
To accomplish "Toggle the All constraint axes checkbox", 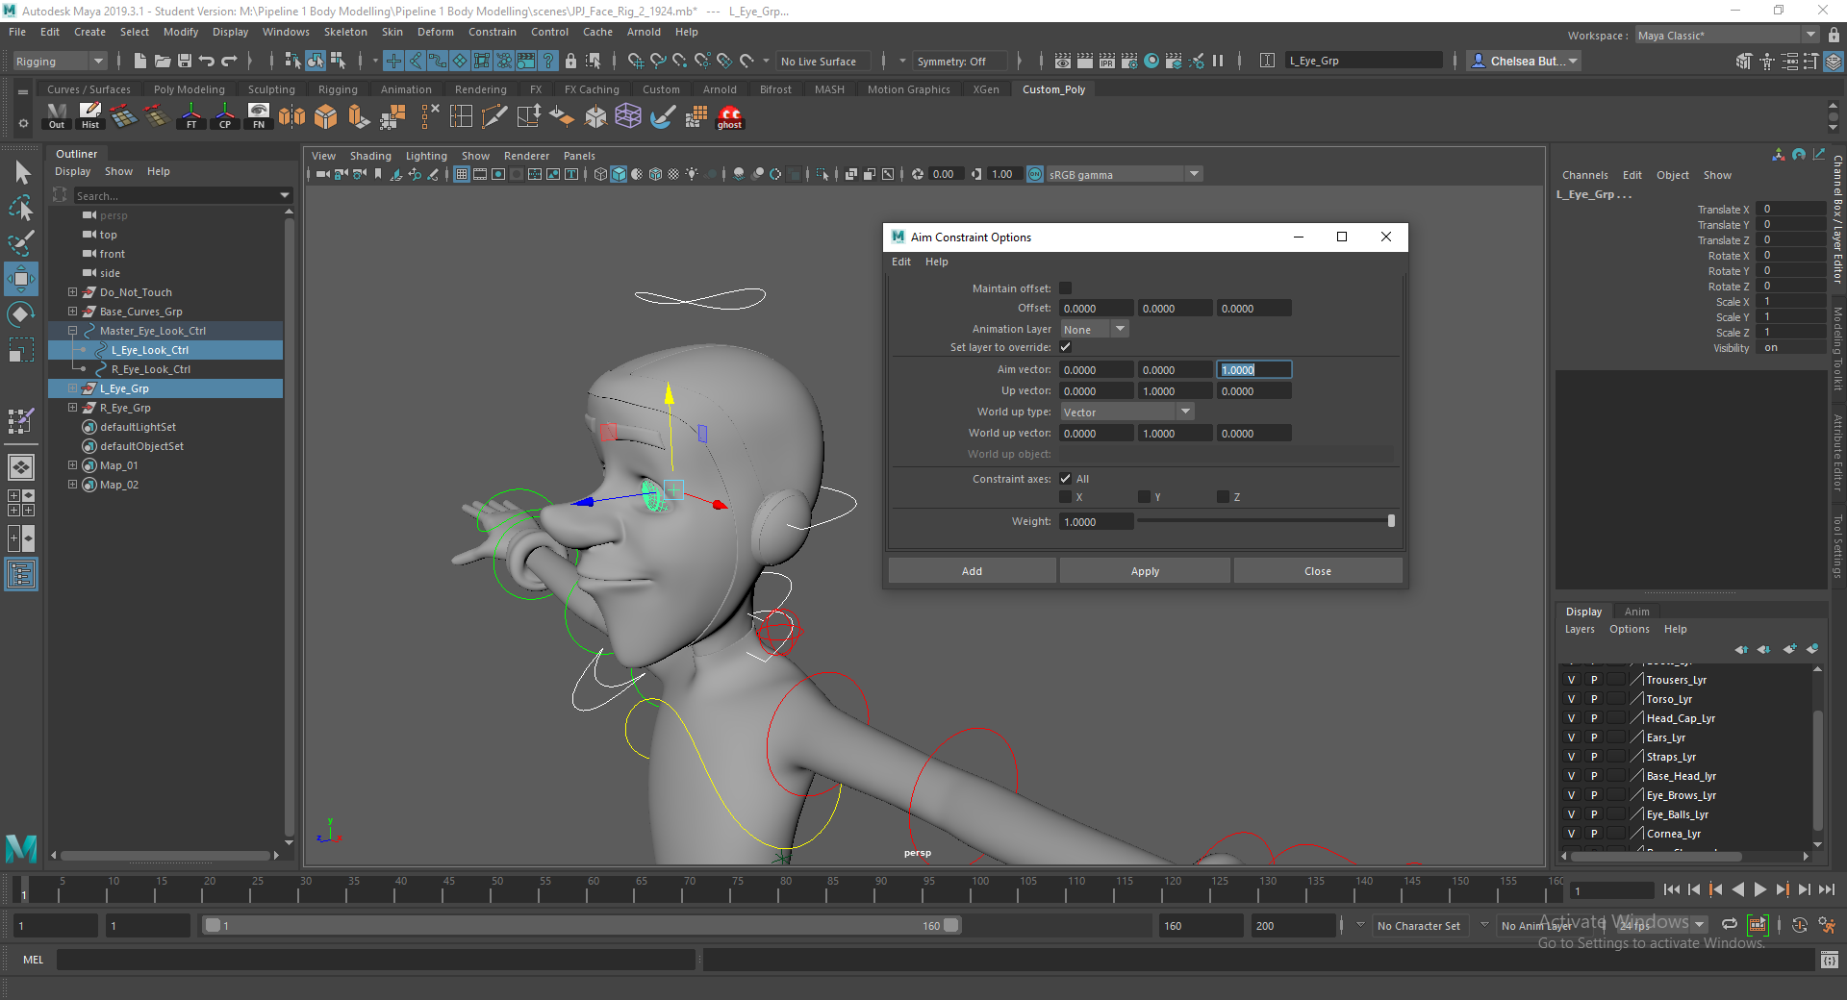I will tap(1065, 478).
